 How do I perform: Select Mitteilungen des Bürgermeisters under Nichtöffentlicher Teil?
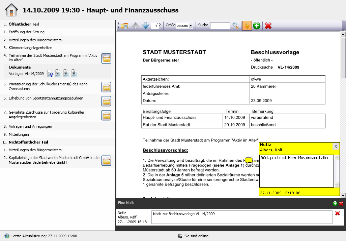(35, 150)
